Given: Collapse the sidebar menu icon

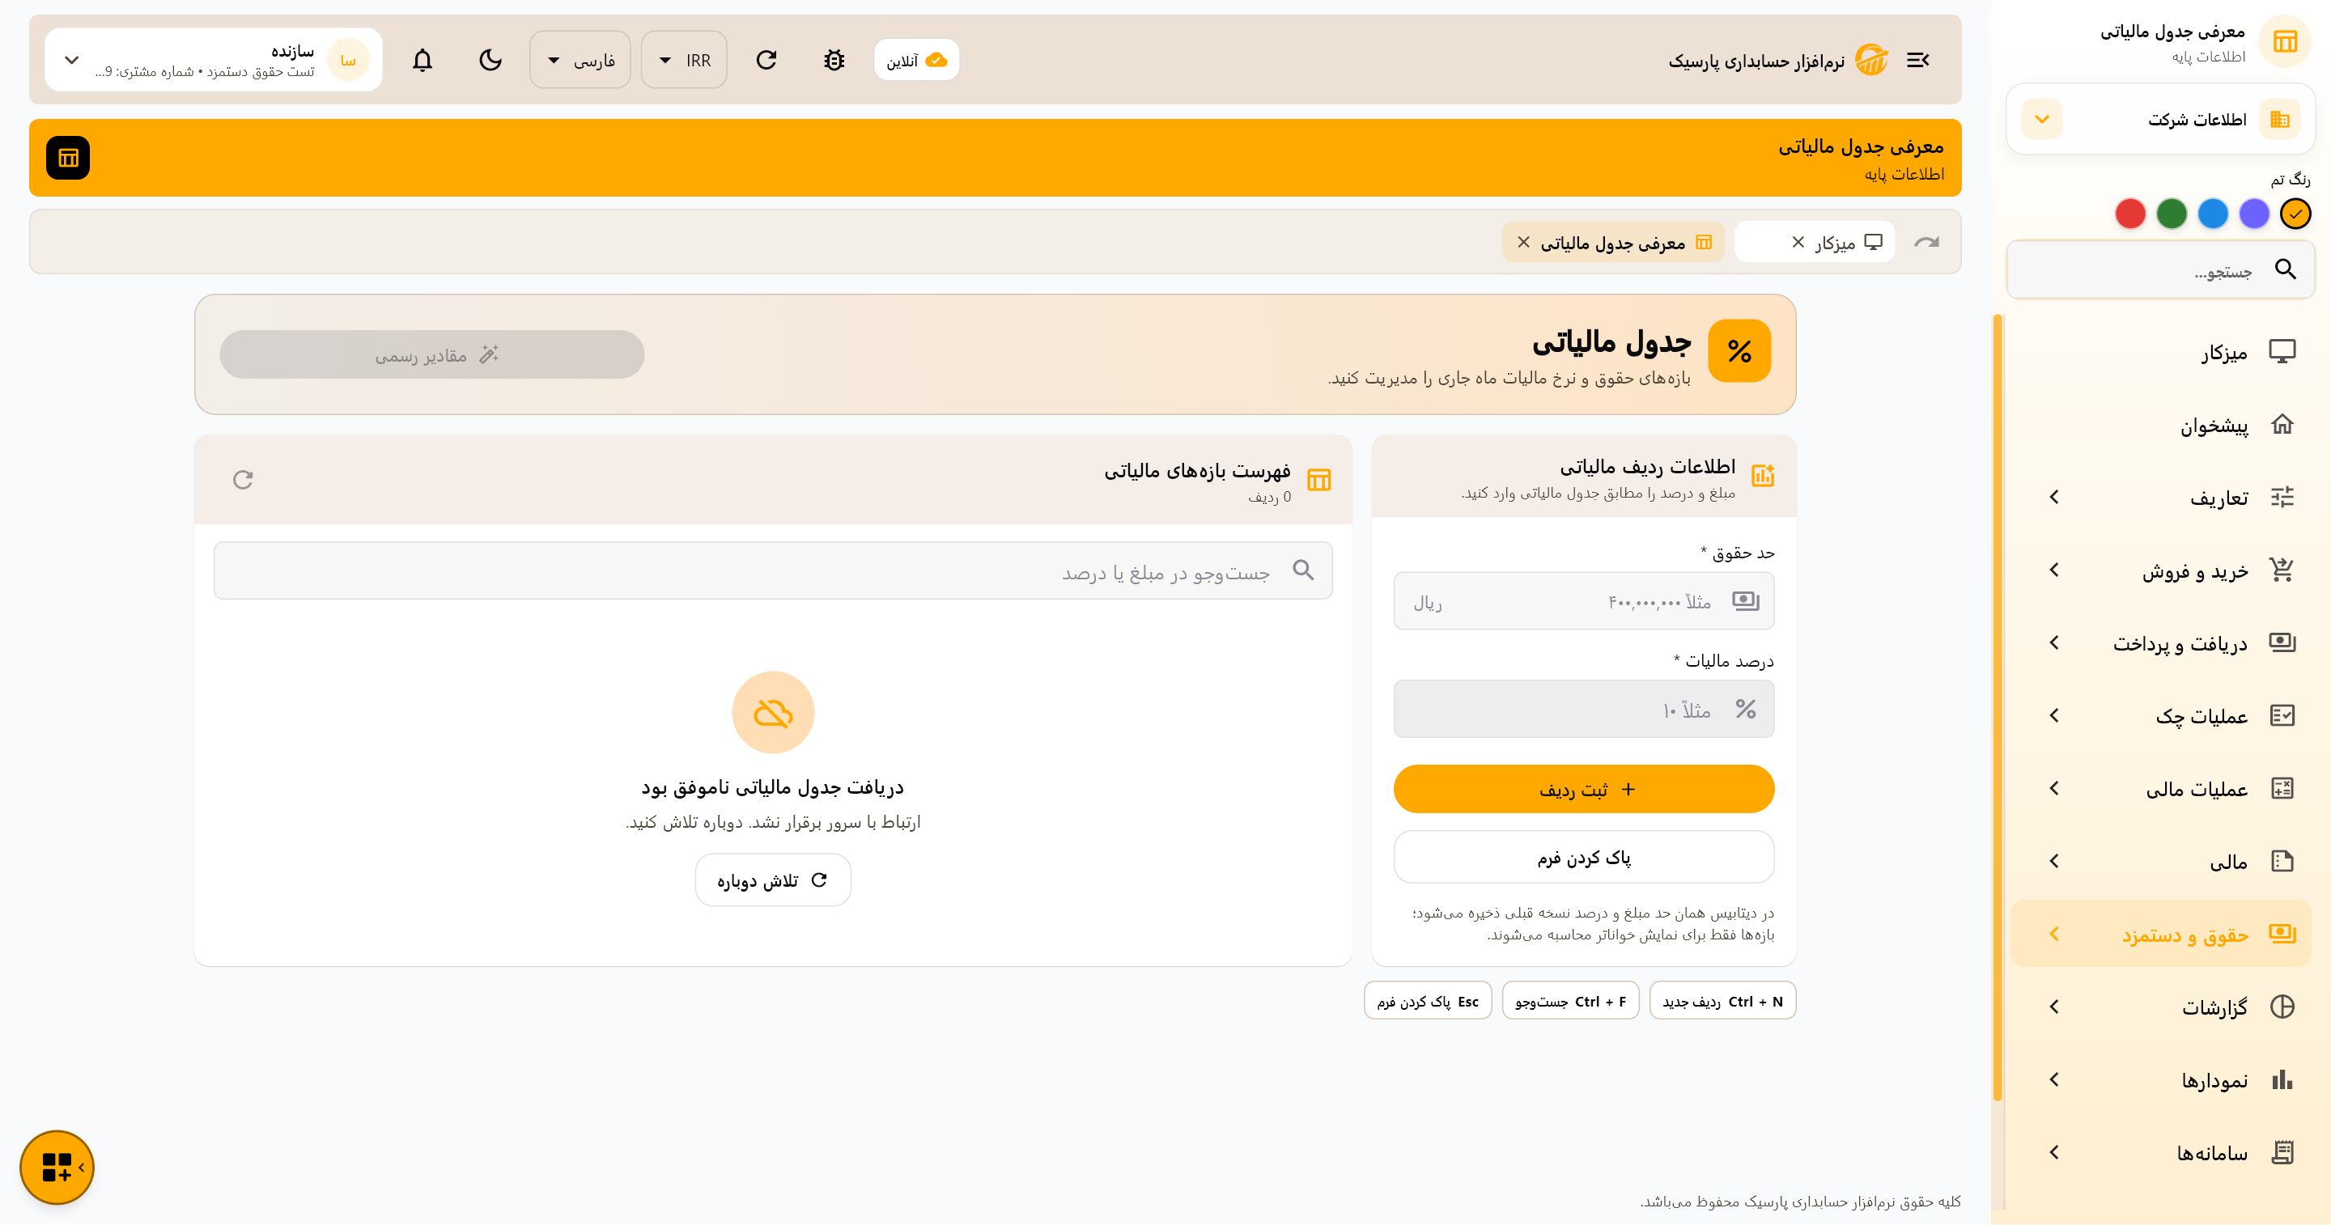Looking at the screenshot, I should tap(1917, 60).
